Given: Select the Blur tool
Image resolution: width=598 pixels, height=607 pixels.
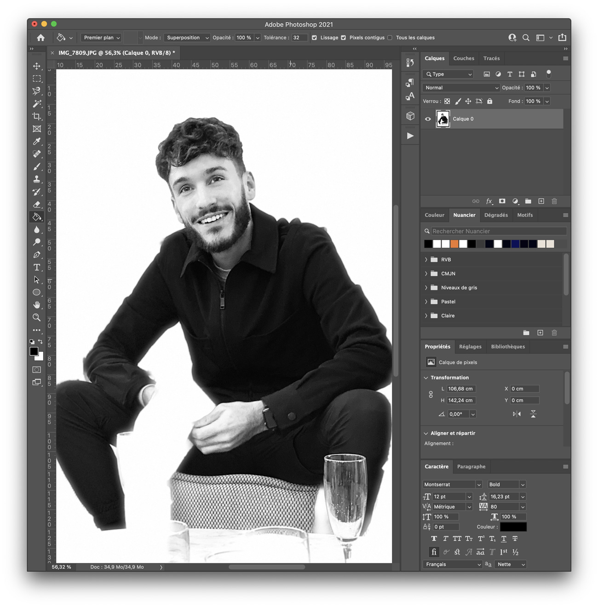Looking at the screenshot, I should pyautogui.click(x=37, y=229).
